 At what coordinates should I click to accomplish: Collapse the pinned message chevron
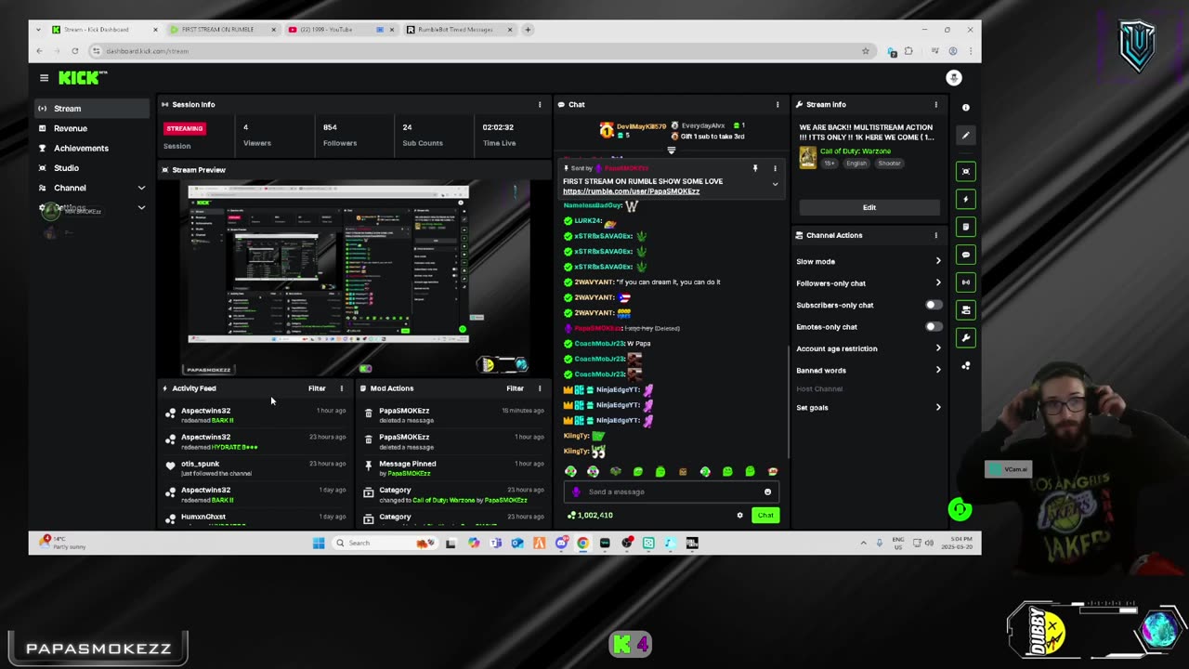(775, 184)
